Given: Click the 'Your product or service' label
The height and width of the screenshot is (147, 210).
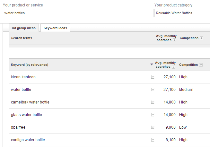Looking at the screenshot, I should pos(23,5).
